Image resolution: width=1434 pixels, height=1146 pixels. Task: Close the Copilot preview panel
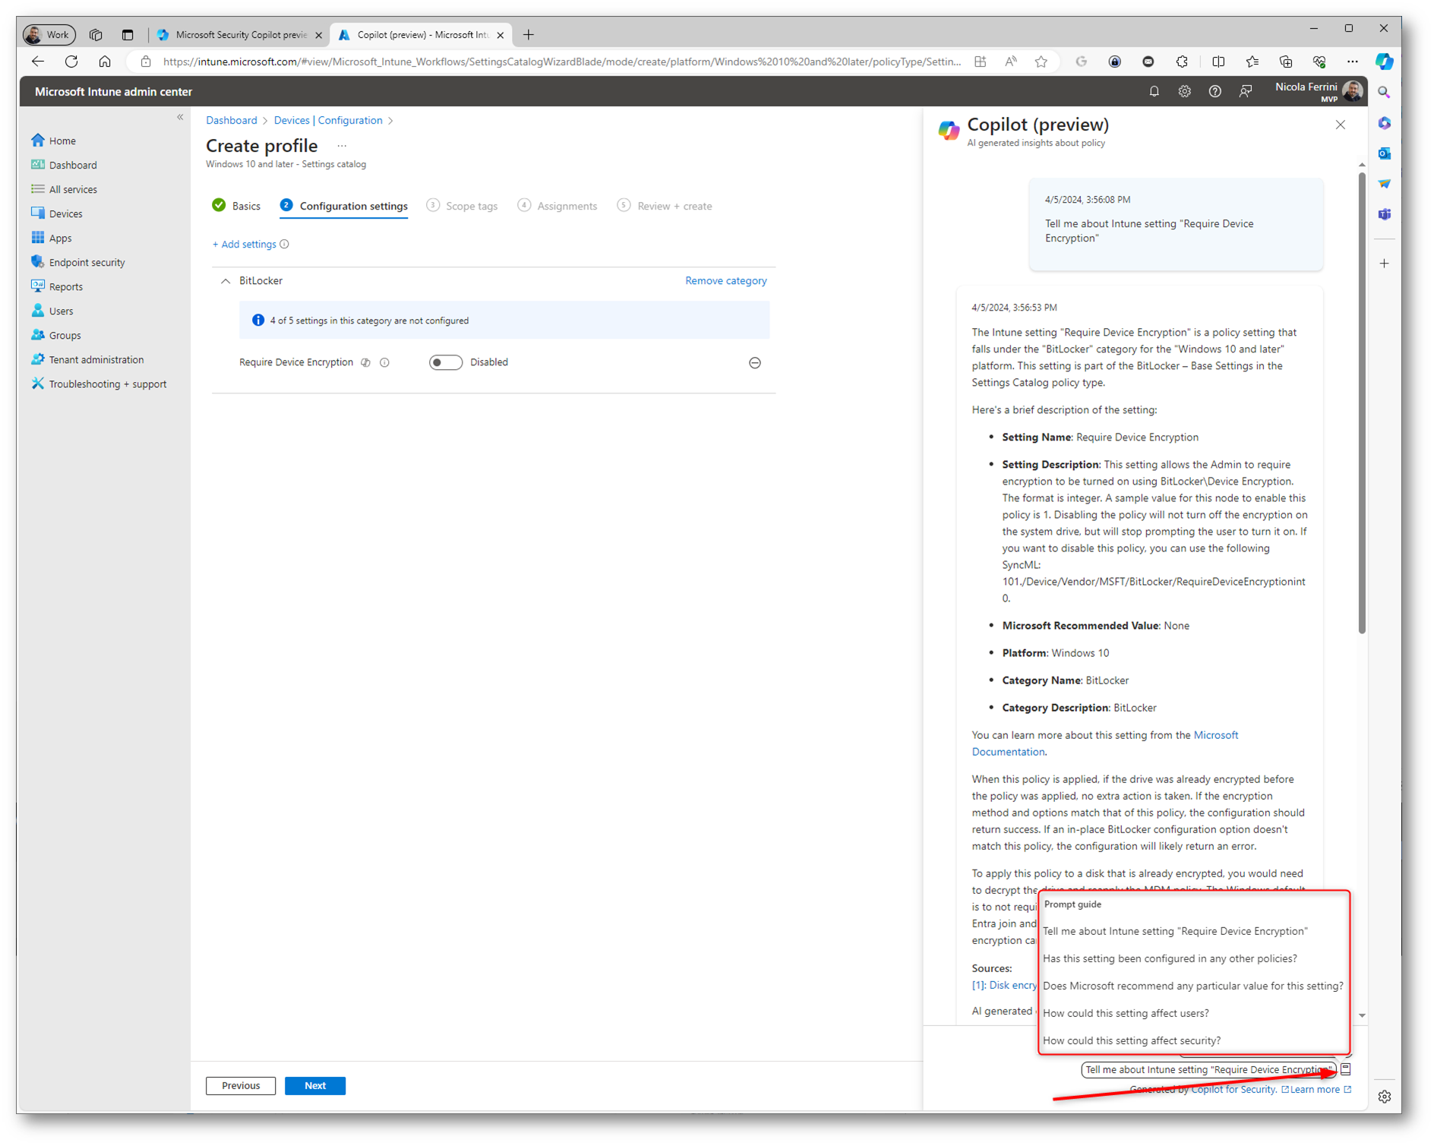click(1340, 125)
